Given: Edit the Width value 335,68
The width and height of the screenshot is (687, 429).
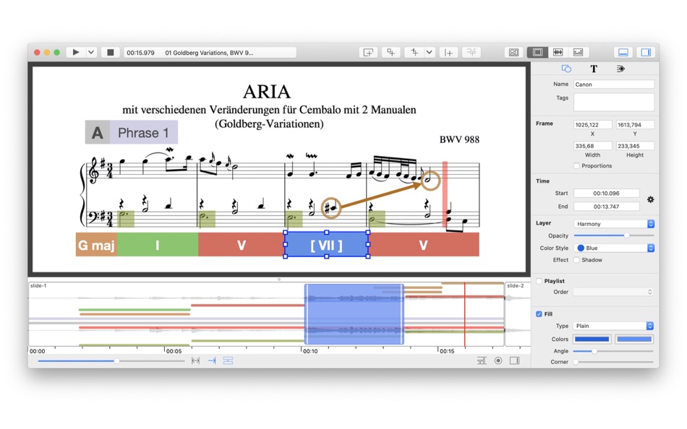Looking at the screenshot, I should coord(593,146).
